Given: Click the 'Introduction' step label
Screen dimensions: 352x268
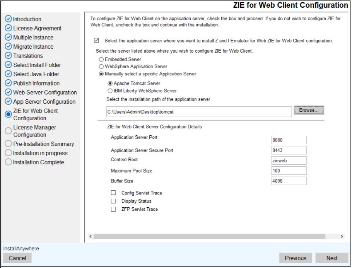Looking at the screenshot, I should (27, 19).
